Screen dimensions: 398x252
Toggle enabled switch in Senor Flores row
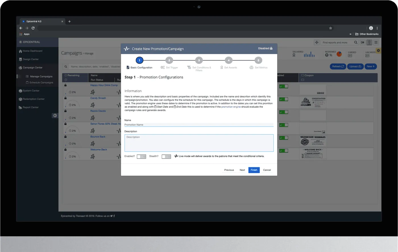coord(284,125)
